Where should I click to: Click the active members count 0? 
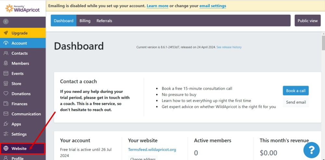click(196, 153)
